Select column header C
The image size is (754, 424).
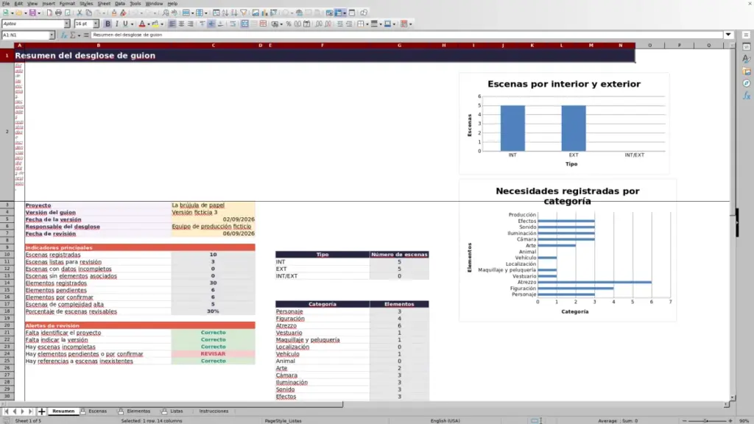point(213,45)
